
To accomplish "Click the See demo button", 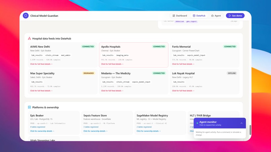I will 235,16.
